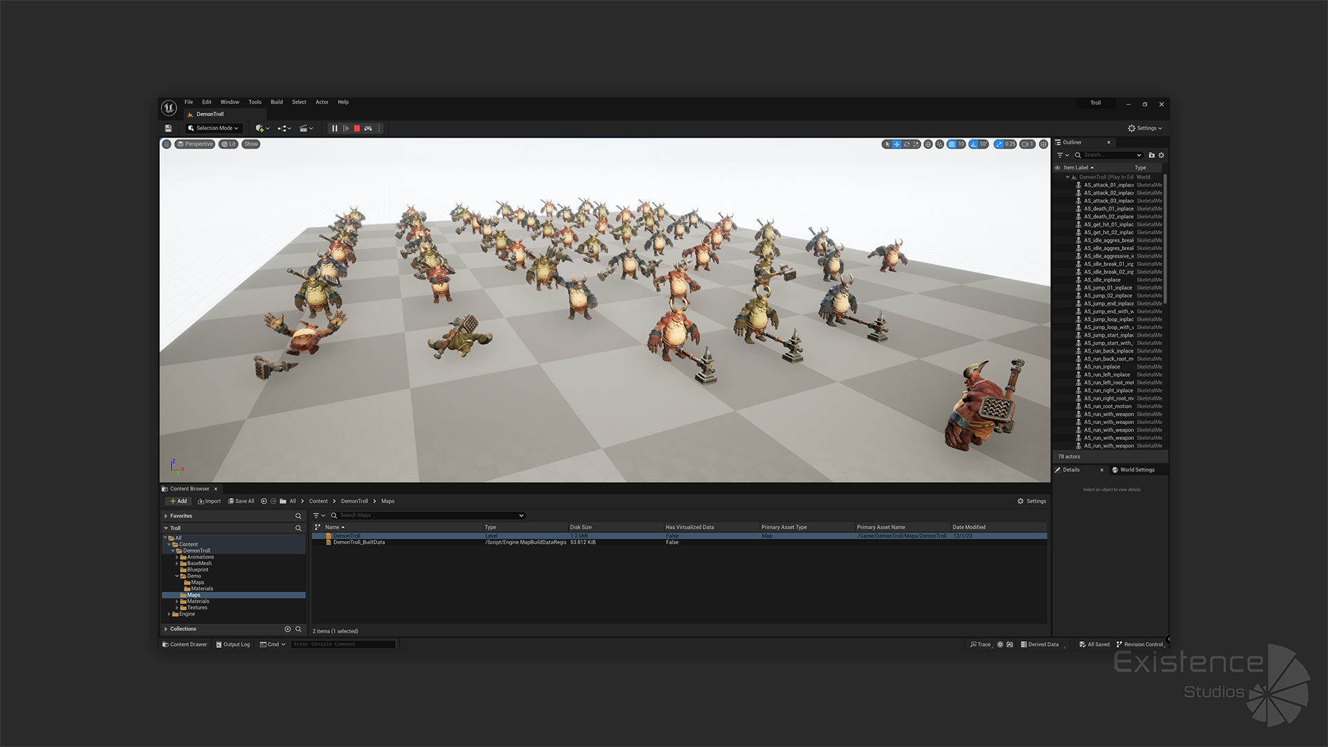
Task: Open the Build menu
Action: pos(277,102)
